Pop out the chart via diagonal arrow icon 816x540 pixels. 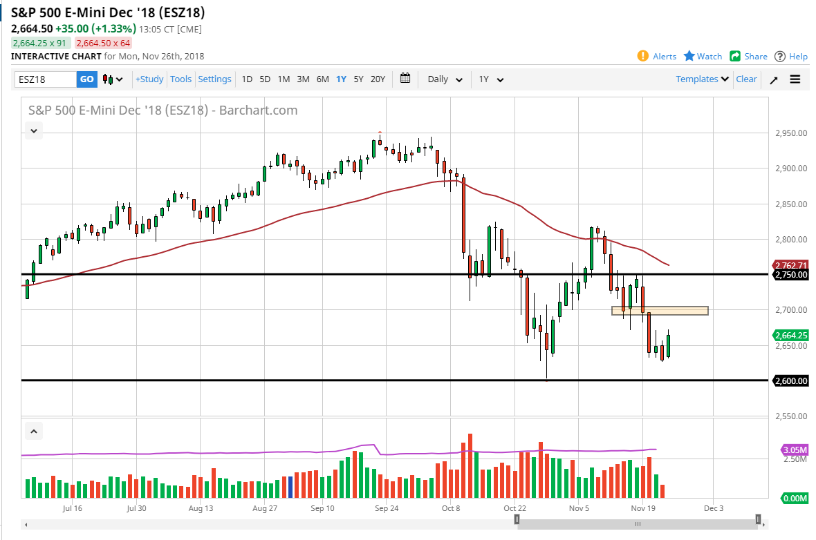coord(773,79)
